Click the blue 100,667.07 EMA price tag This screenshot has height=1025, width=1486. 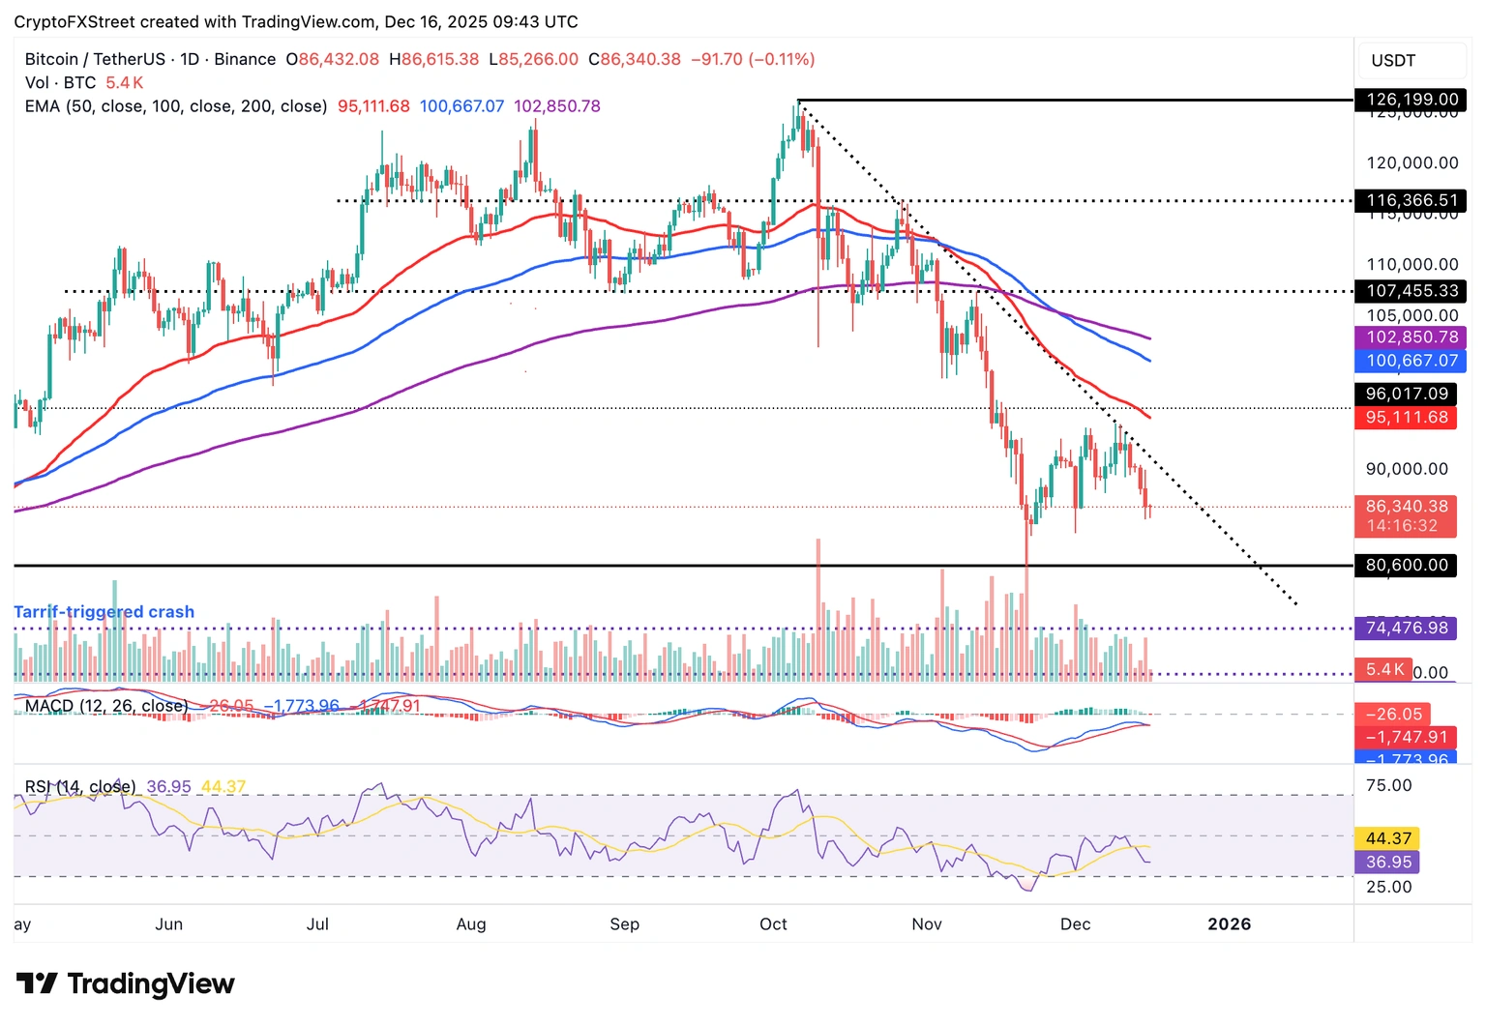(1412, 361)
